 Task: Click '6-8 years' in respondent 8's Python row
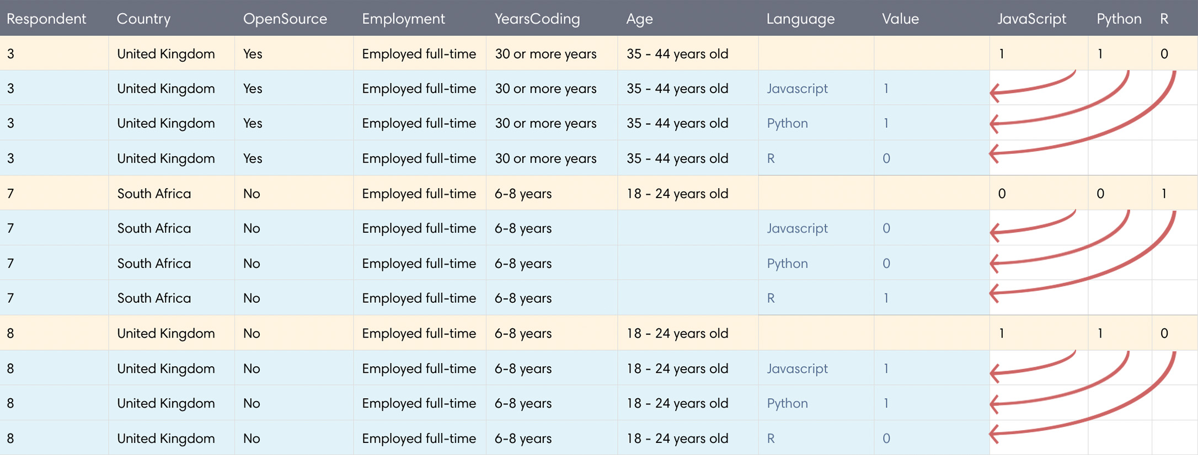[x=523, y=404]
